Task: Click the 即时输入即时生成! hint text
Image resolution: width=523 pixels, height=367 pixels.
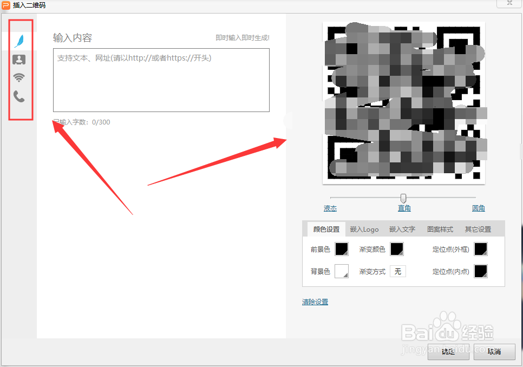Action: pyautogui.click(x=243, y=38)
